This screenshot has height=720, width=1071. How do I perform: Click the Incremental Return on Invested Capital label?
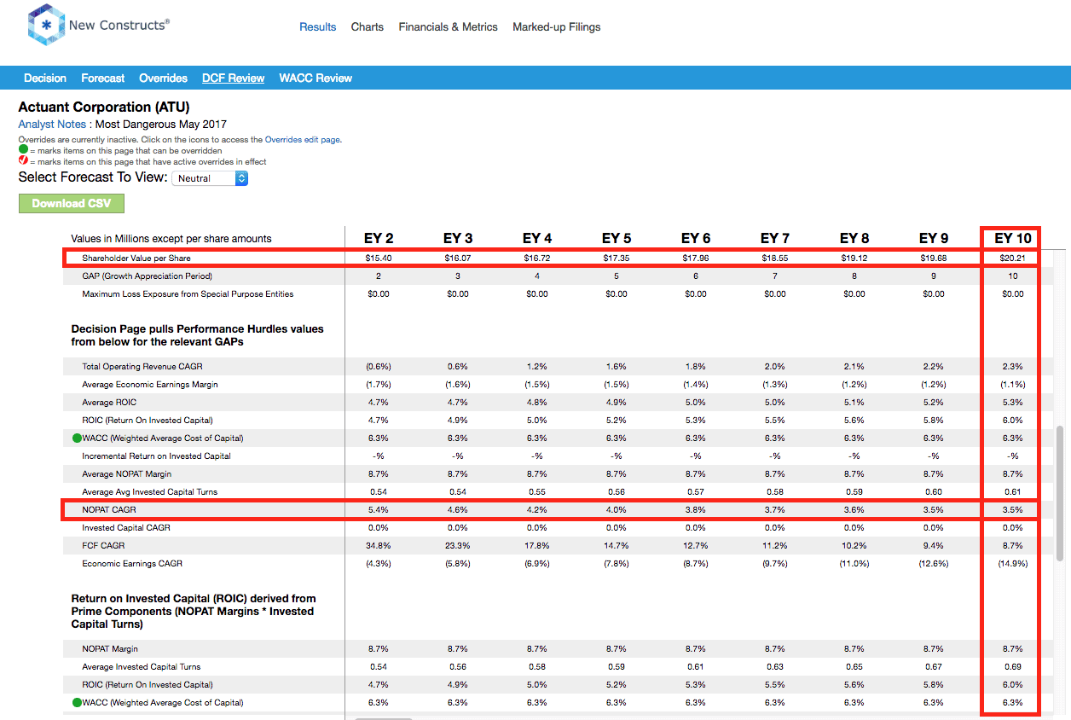[x=156, y=456]
